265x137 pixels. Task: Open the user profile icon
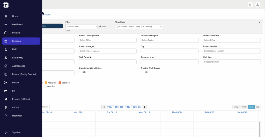coord(257,5)
